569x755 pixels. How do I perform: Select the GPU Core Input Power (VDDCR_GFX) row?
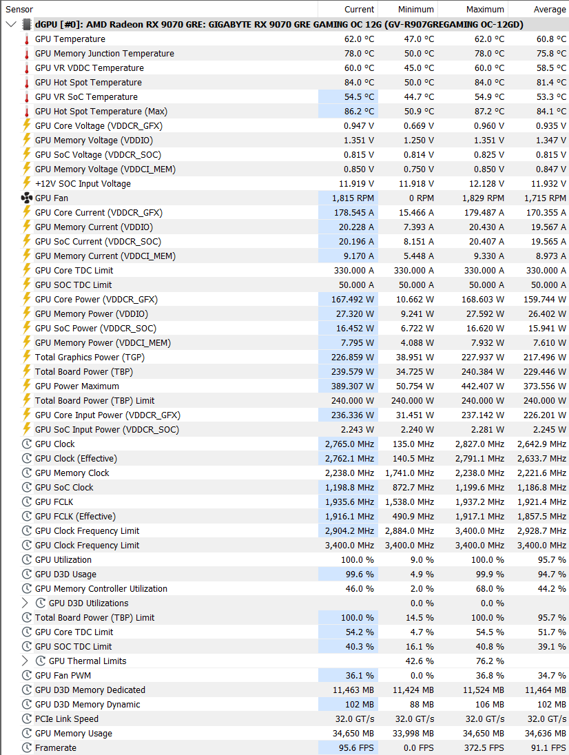[x=284, y=415]
